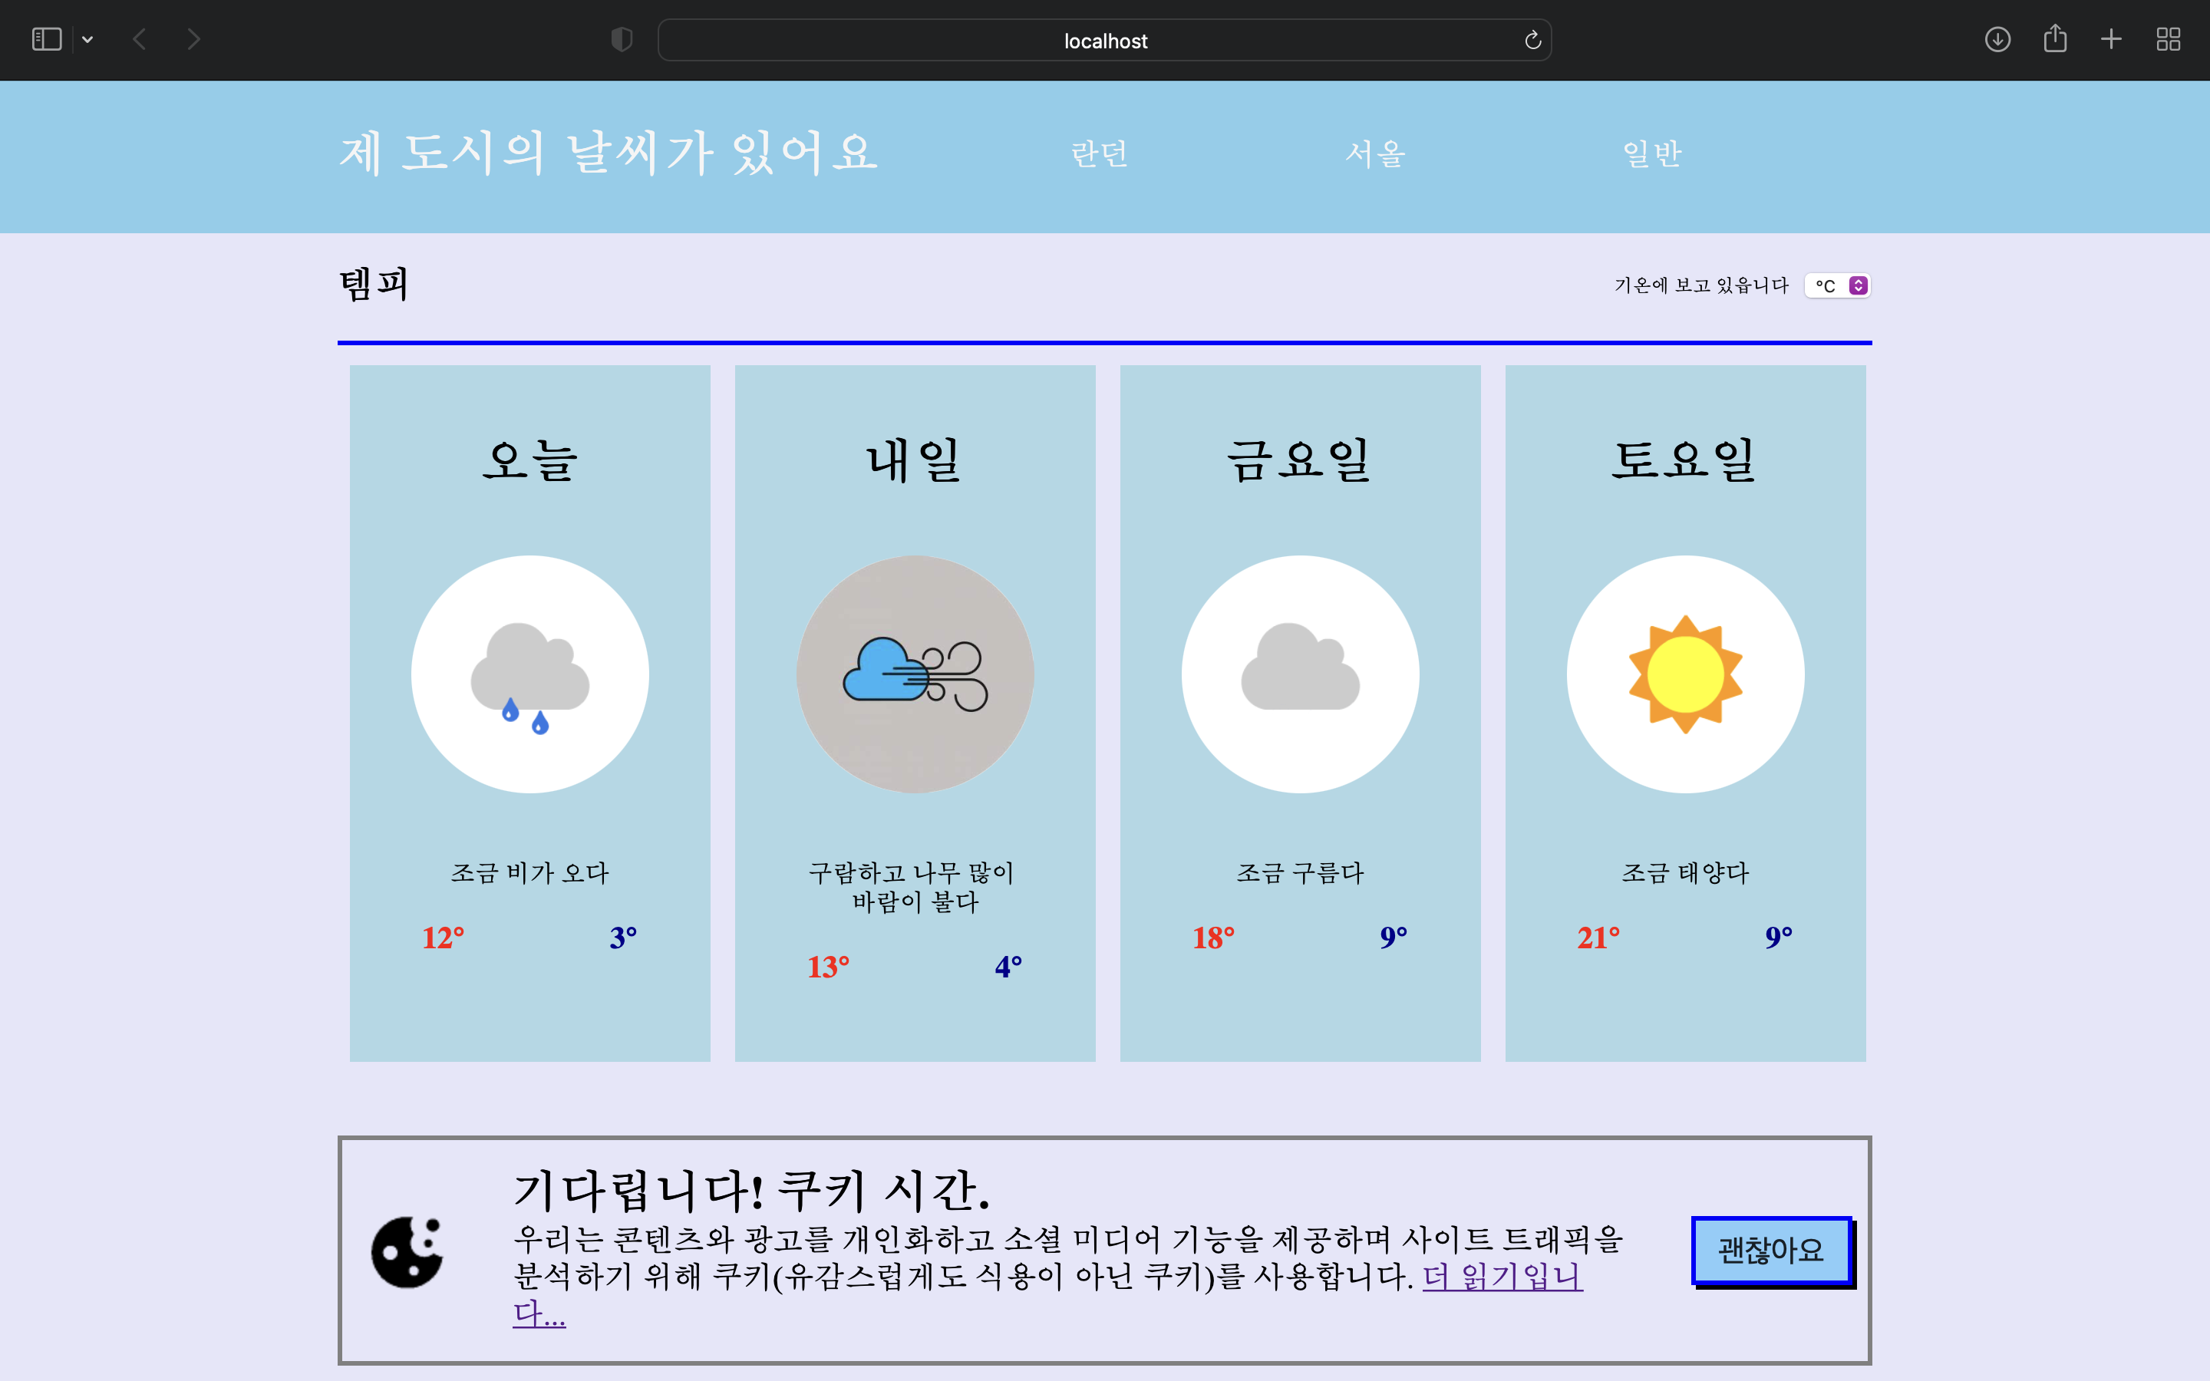Click the 기다럽니다! 쿠키 시간. banner heading

[751, 1190]
